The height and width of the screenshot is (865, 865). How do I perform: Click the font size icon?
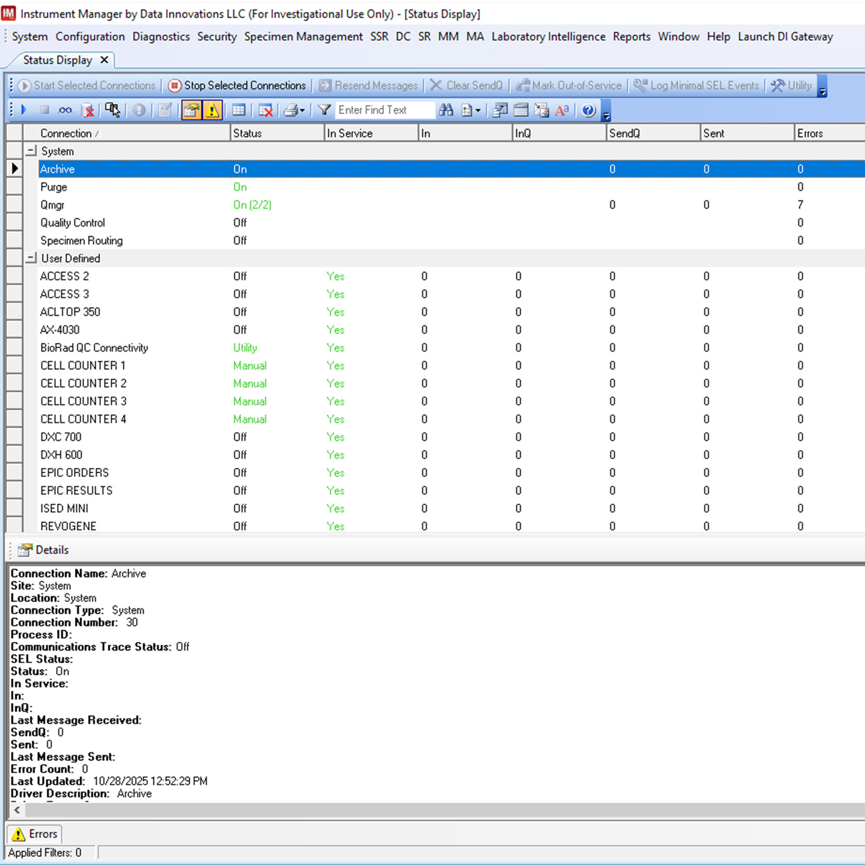(x=562, y=110)
